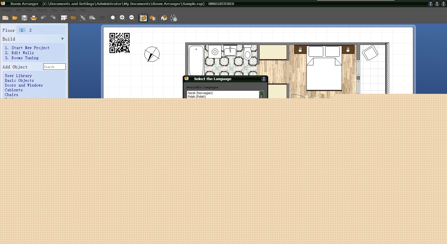This screenshot has width=447, height=244.
Task: Open Chairs category
Action: coord(11,95)
